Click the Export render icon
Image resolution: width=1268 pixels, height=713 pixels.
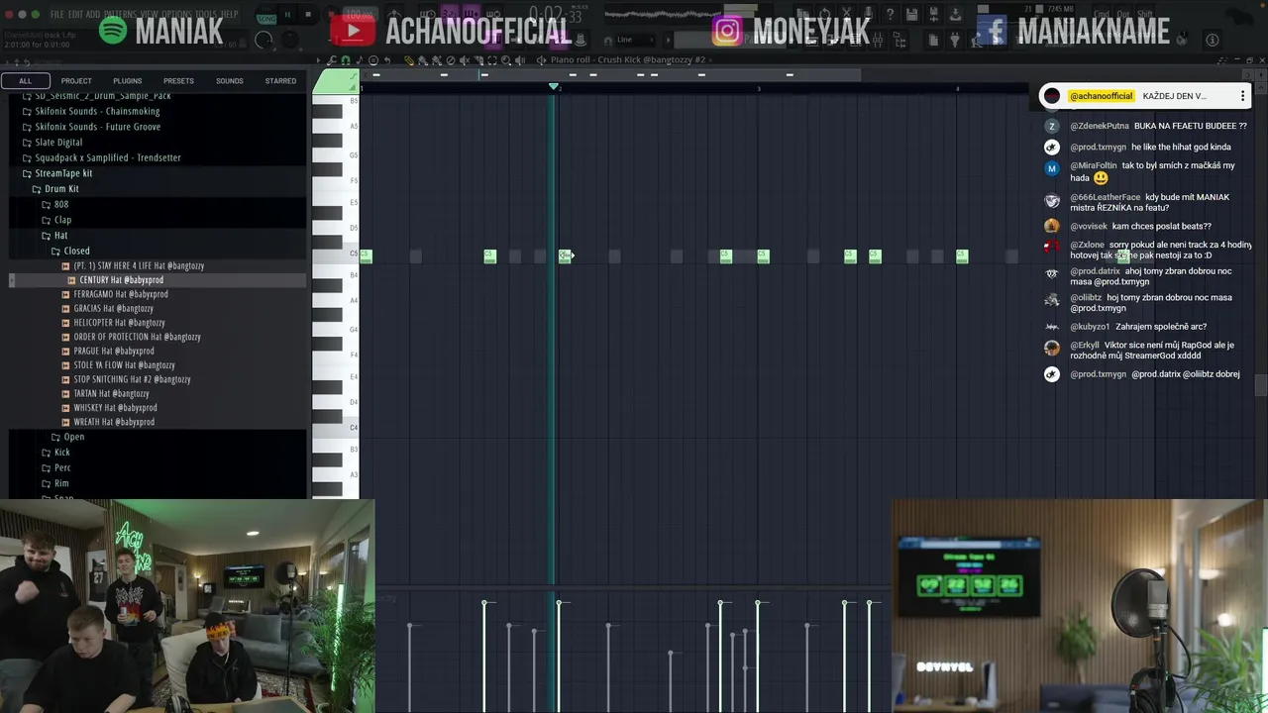coord(955,15)
